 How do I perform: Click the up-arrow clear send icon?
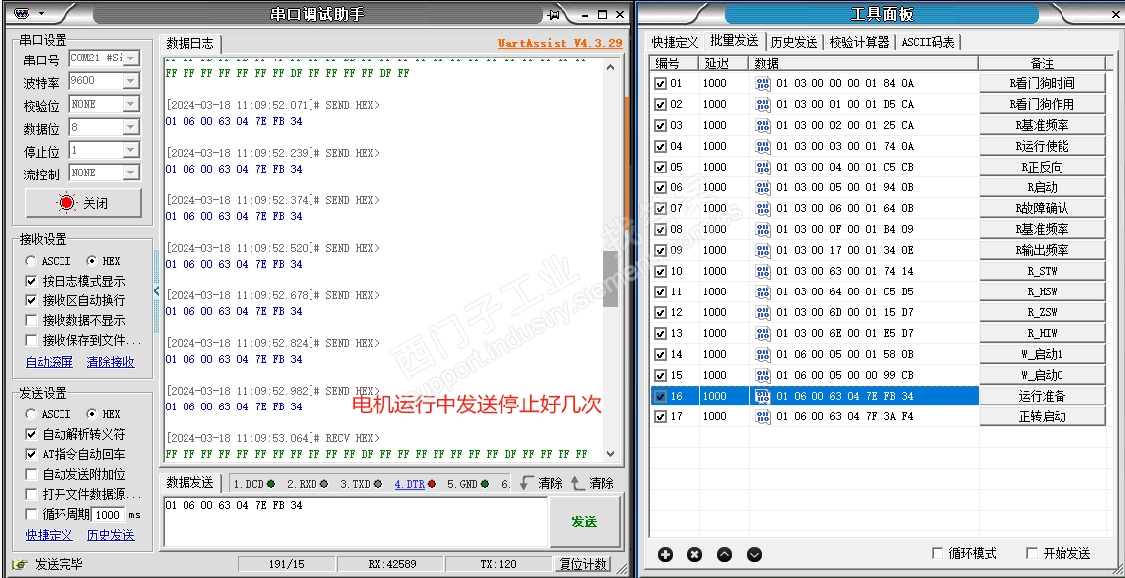578,483
